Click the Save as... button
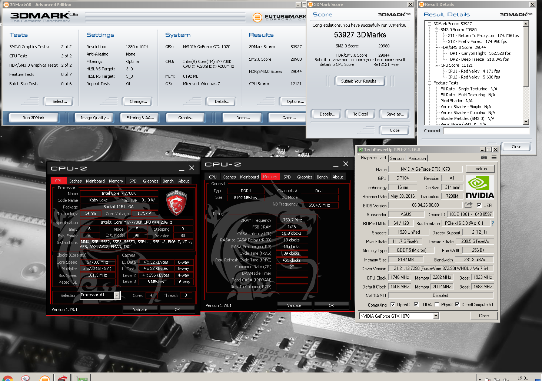Viewport: 542px width, 381px height. [395, 114]
